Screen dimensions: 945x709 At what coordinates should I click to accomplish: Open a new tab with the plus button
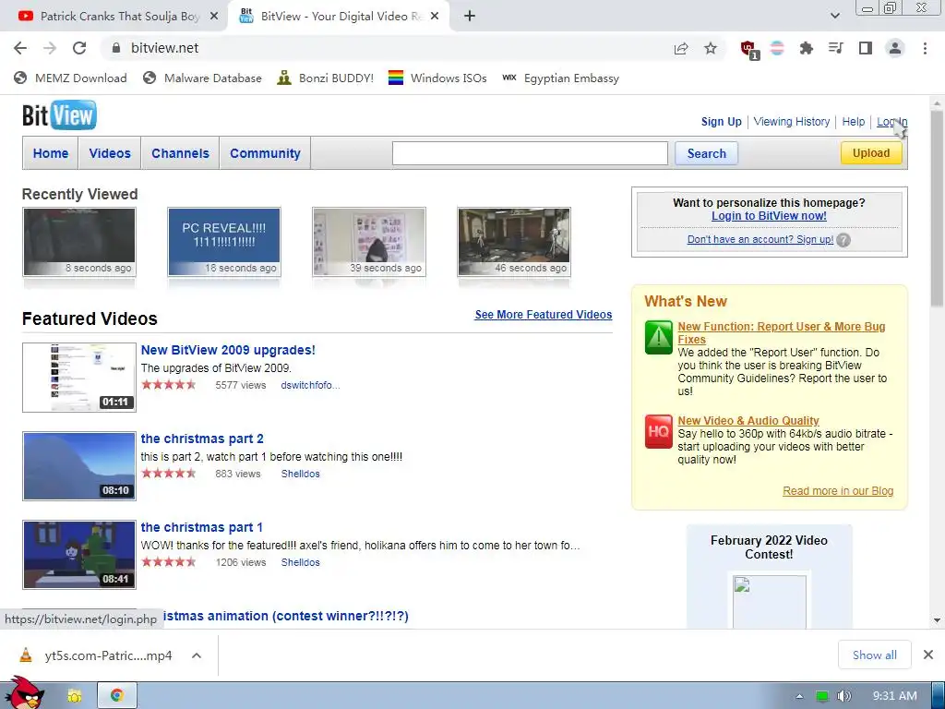(470, 17)
